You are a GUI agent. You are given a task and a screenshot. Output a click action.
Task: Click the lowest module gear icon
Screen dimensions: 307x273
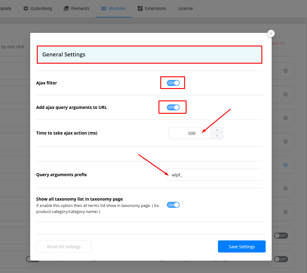click(x=285, y=212)
